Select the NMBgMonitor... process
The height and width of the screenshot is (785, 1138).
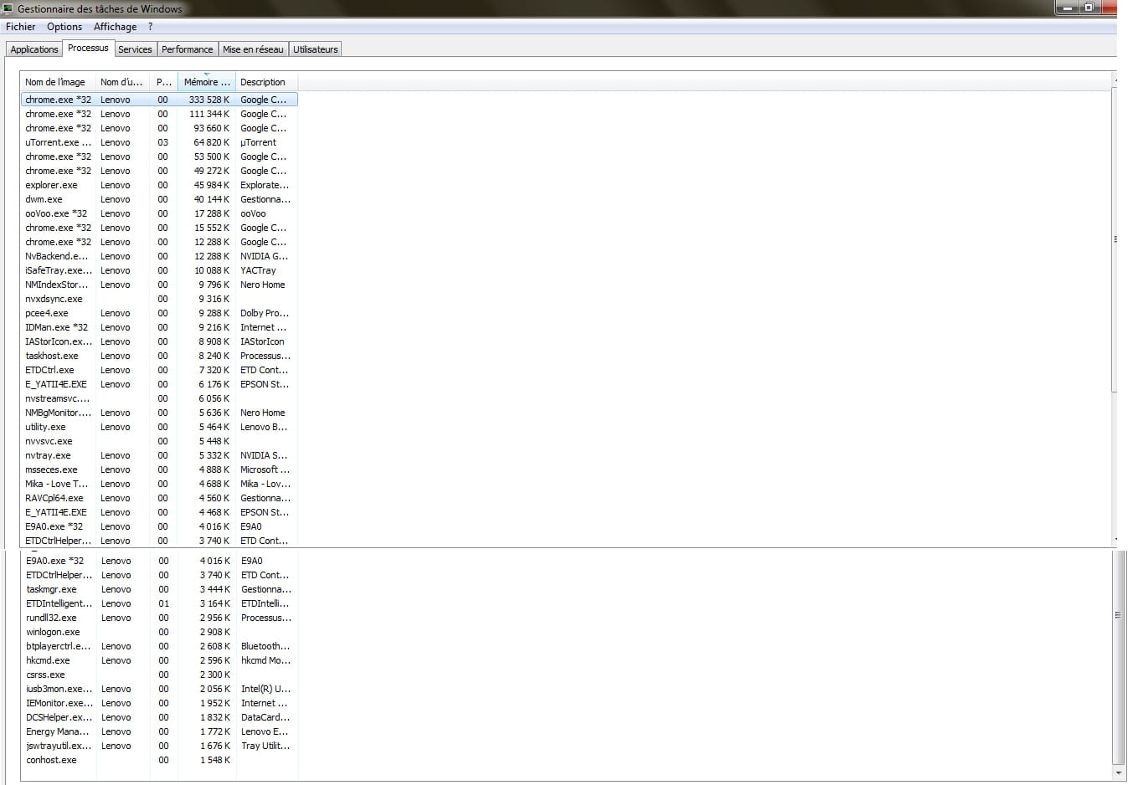[159, 413]
